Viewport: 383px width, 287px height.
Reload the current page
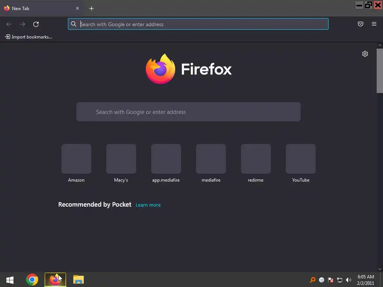36,24
